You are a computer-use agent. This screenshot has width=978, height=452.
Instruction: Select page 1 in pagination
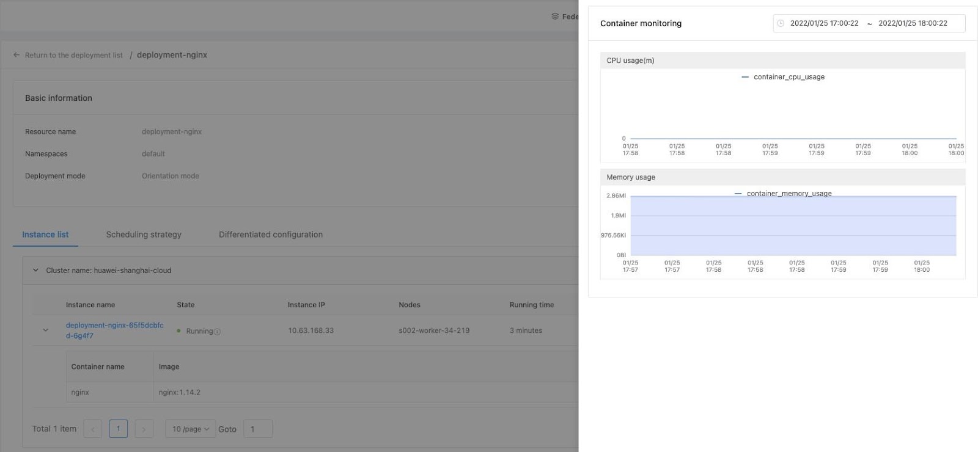pyautogui.click(x=119, y=429)
